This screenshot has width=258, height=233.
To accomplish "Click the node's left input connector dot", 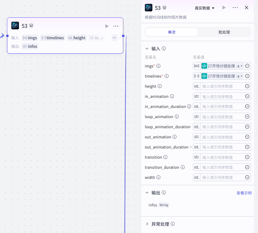I will tap(7, 36).
